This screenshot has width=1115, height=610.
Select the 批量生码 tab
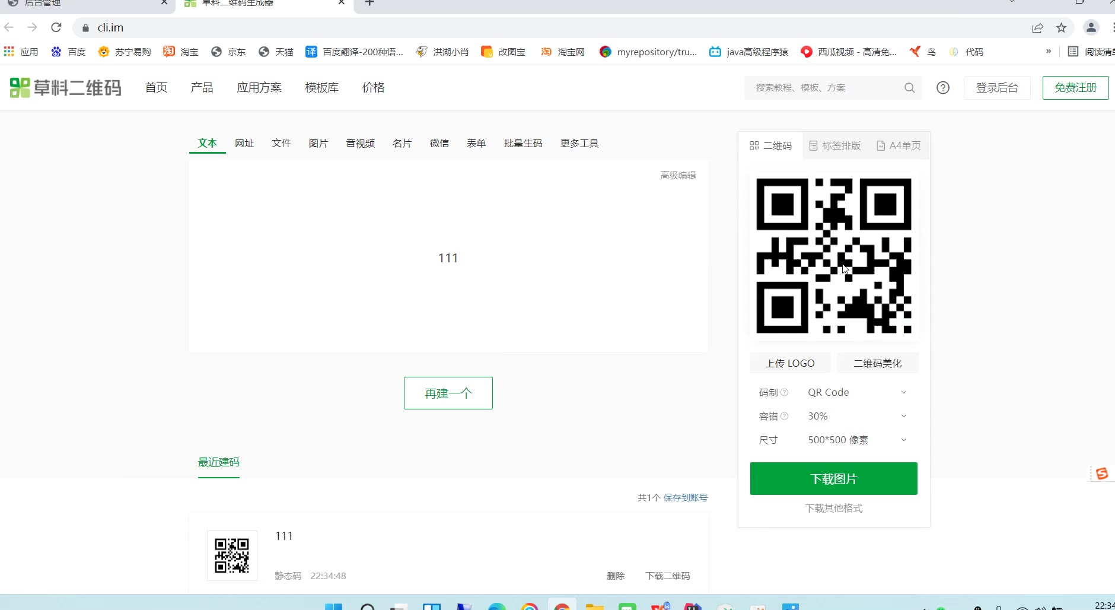pos(523,143)
